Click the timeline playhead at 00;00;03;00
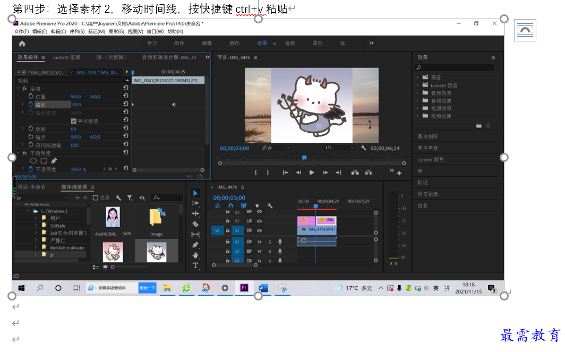This screenshot has height=352, width=565. [x=315, y=206]
